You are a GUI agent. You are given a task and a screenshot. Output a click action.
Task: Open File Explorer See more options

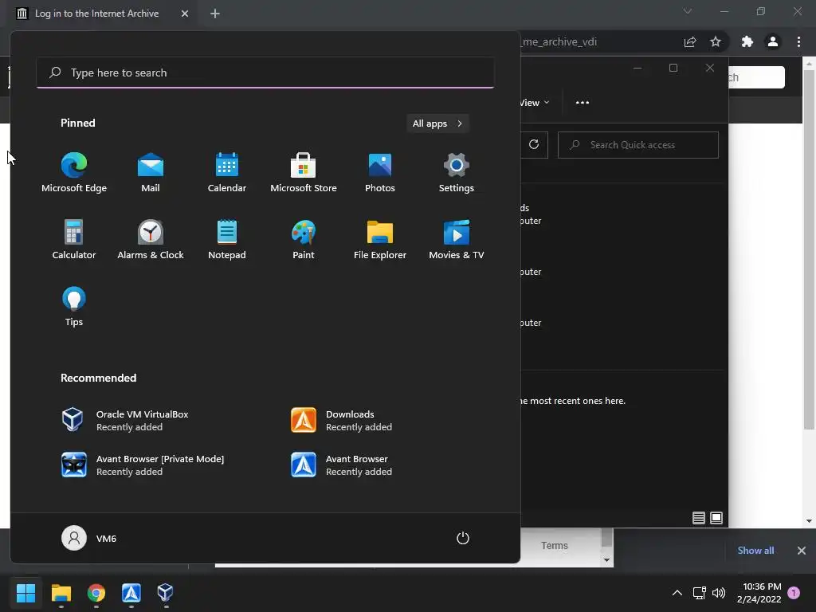pos(583,103)
